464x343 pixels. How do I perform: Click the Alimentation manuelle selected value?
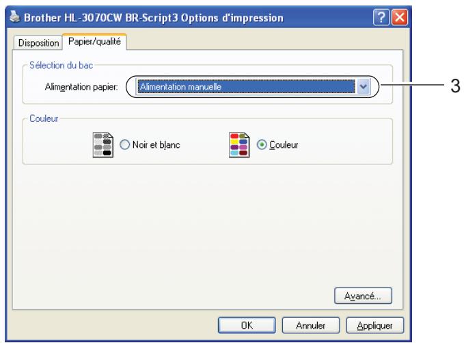pyautogui.click(x=246, y=86)
